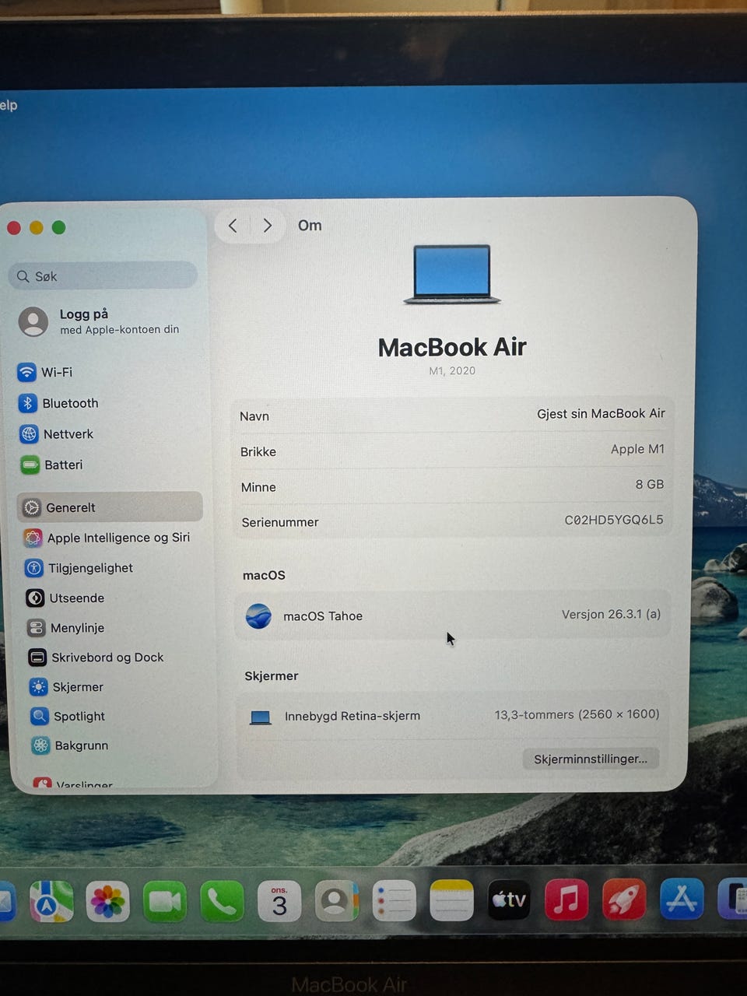Click the Om page title
747x996 pixels.
click(310, 226)
